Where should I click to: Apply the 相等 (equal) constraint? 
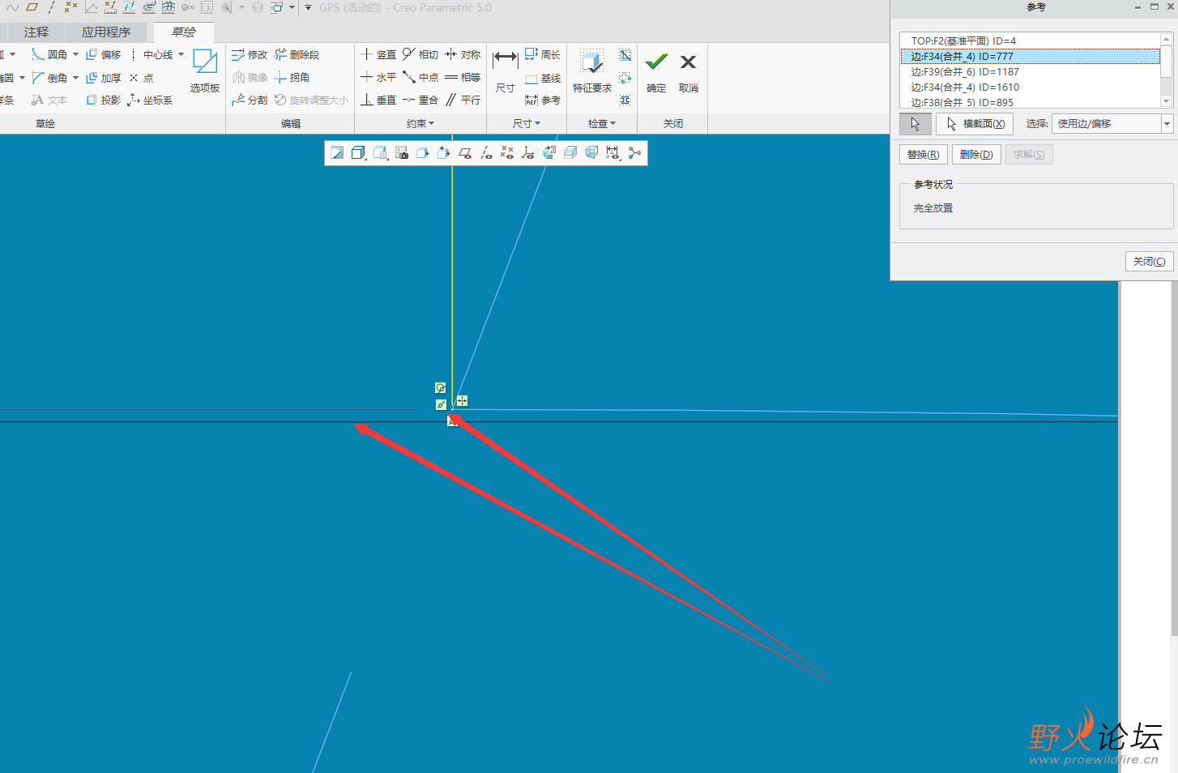click(x=463, y=77)
